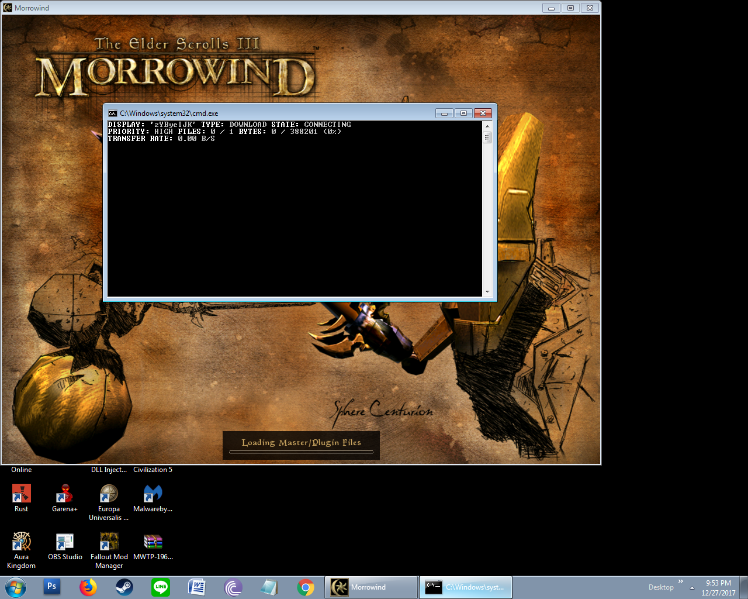Select the Rust desktop shortcut
This screenshot has height=599, width=748.
coord(22,498)
